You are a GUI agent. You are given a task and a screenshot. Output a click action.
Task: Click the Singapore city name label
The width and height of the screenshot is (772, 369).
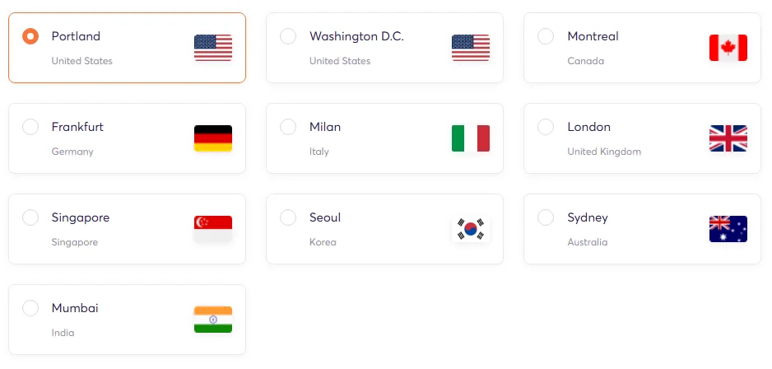[81, 217]
